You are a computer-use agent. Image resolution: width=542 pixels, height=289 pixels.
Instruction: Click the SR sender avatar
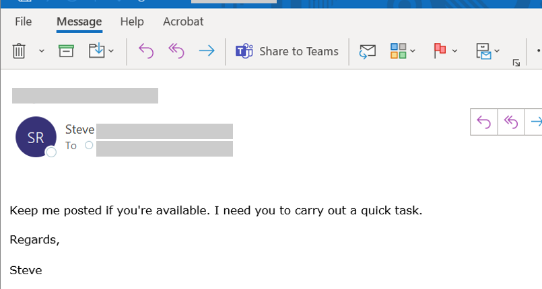click(x=36, y=137)
